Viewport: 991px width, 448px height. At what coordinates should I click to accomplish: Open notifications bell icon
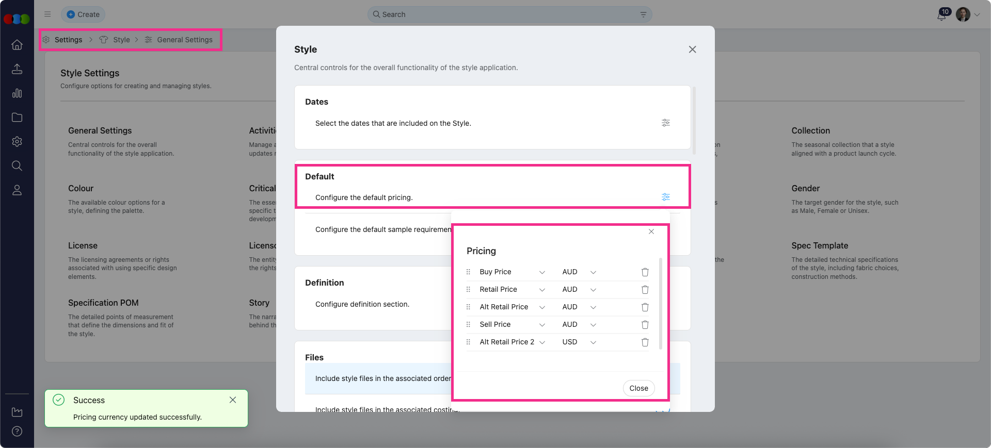pyautogui.click(x=941, y=15)
